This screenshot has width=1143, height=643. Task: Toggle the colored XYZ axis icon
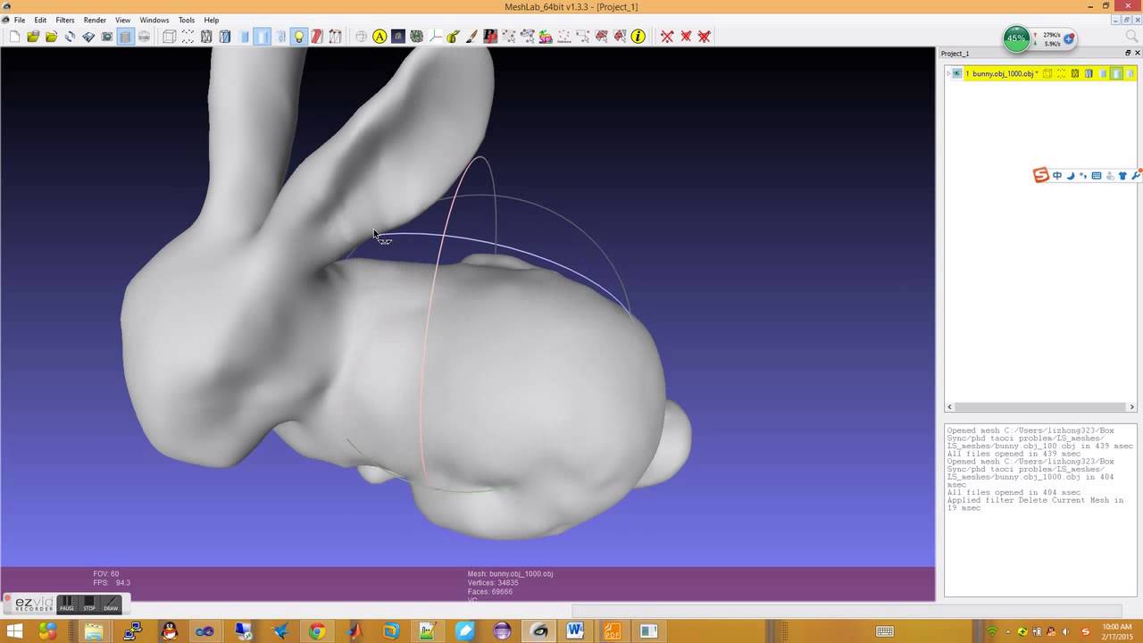(x=435, y=37)
